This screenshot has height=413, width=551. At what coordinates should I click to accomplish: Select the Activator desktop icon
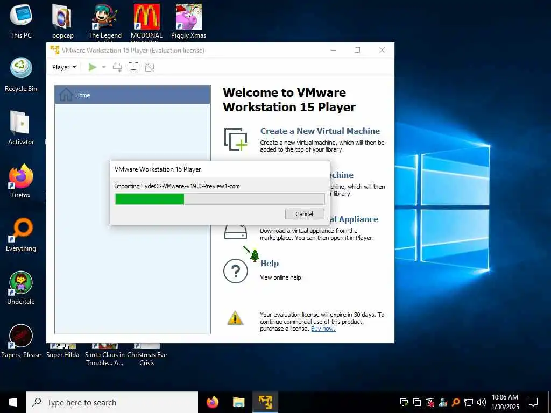pyautogui.click(x=21, y=128)
